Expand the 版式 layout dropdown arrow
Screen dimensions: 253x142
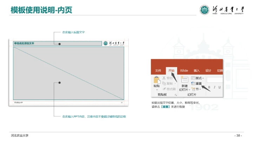click(x=203, y=78)
